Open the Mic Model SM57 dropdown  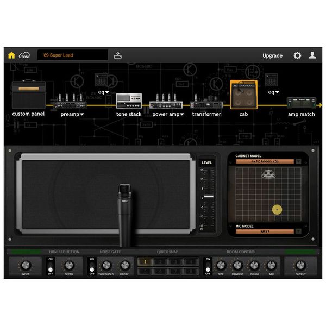(x=265, y=231)
